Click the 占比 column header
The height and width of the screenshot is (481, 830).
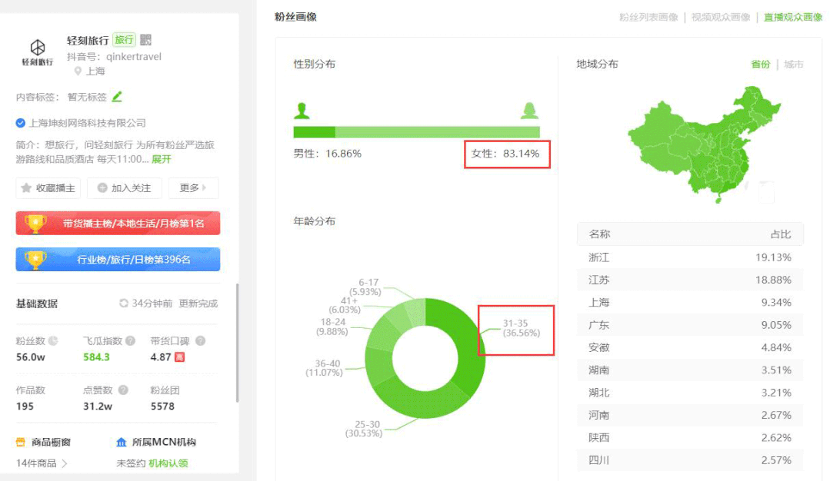click(781, 234)
